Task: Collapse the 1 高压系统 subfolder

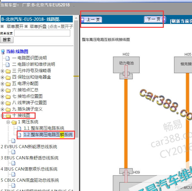Action: coord(8,122)
